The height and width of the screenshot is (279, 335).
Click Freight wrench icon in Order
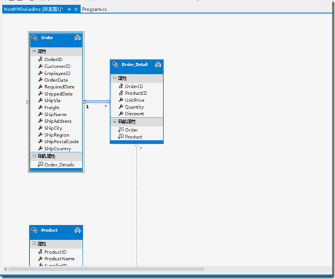[x=40, y=107]
